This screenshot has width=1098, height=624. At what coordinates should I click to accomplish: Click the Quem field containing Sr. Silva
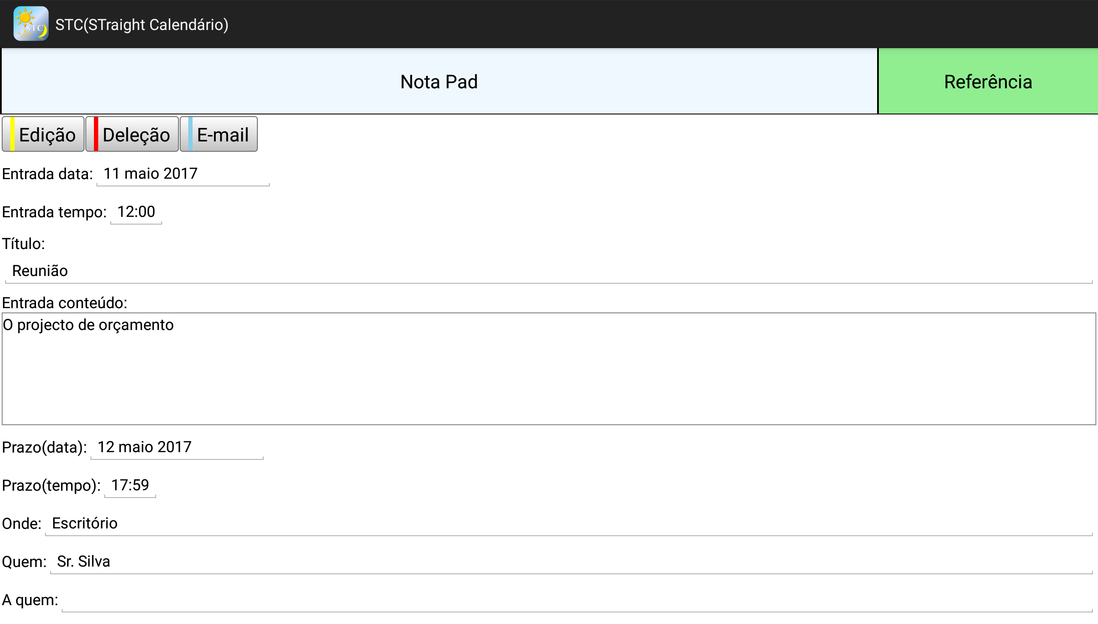pos(570,562)
